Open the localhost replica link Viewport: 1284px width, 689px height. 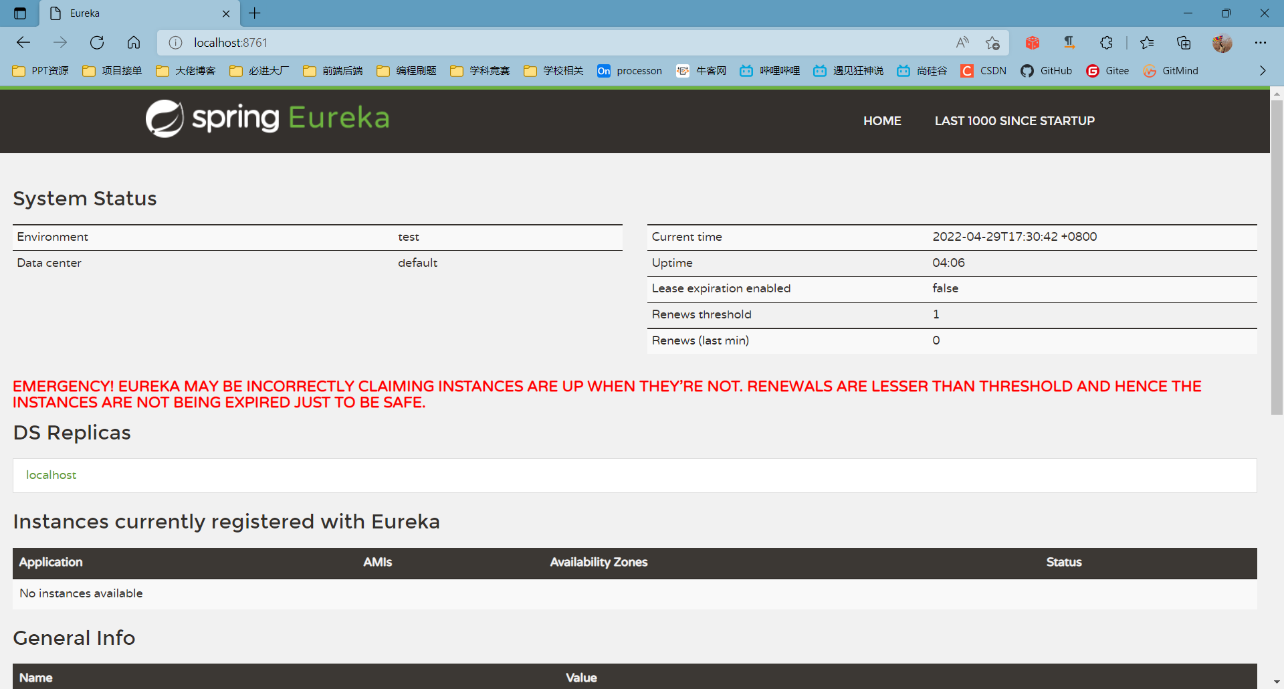pyautogui.click(x=51, y=475)
